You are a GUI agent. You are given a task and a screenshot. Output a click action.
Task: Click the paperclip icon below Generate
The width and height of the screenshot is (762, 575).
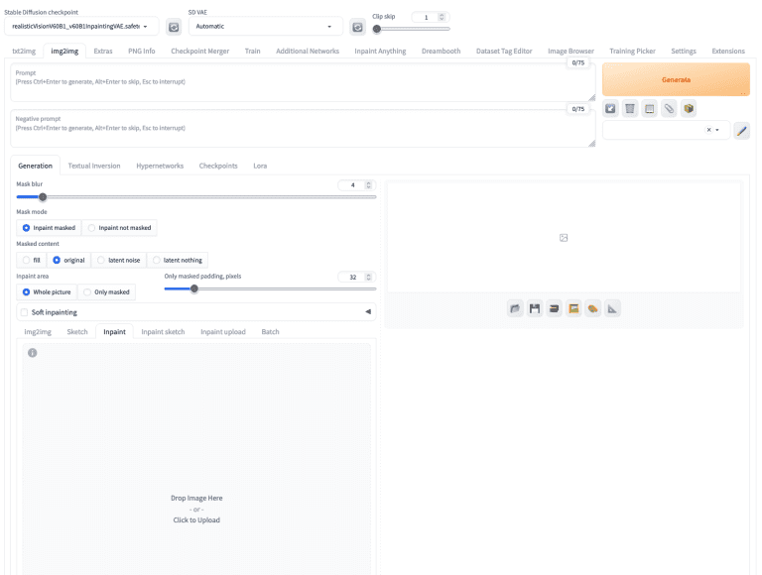point(669,108)
